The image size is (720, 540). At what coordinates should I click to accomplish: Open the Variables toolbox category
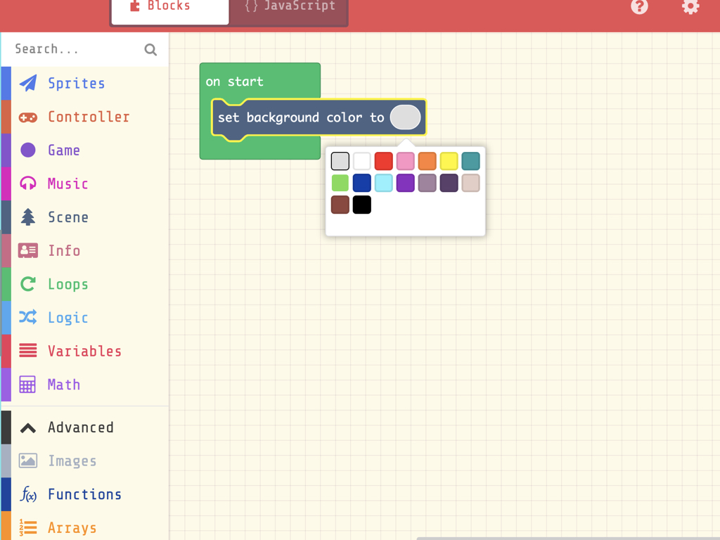[85, 352]
